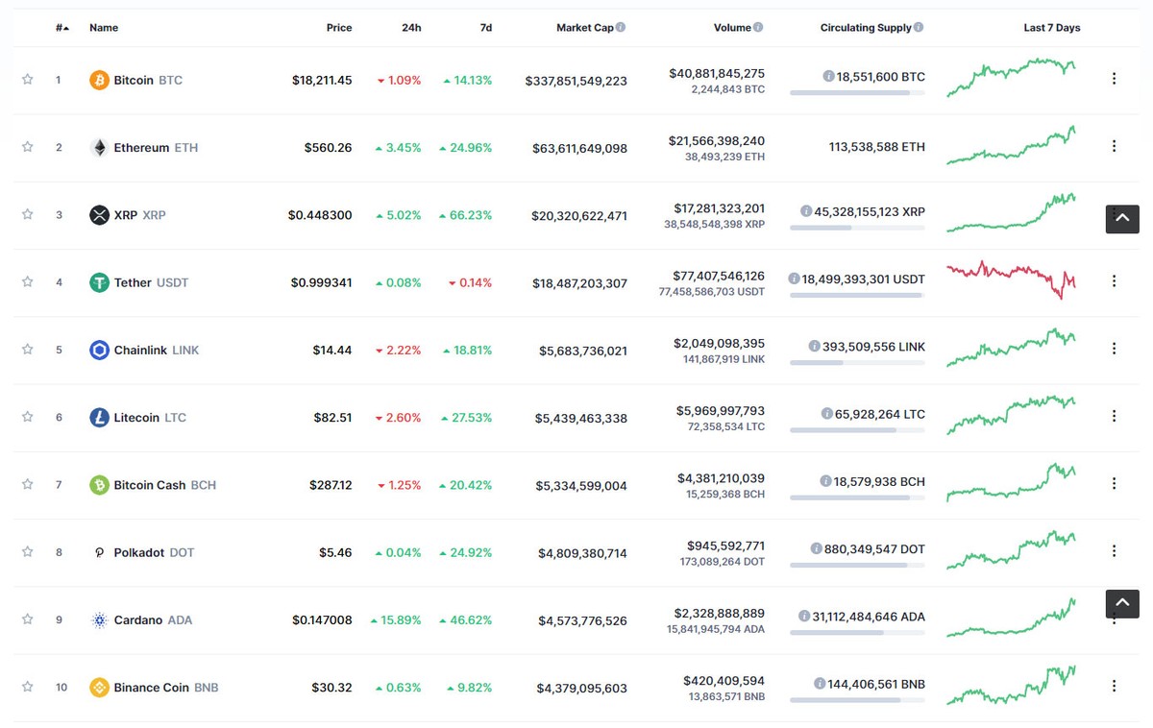Add Bitcoin to the watchlist star
1153x728 pixels.
pyautogui.click(x=27, y=80)
